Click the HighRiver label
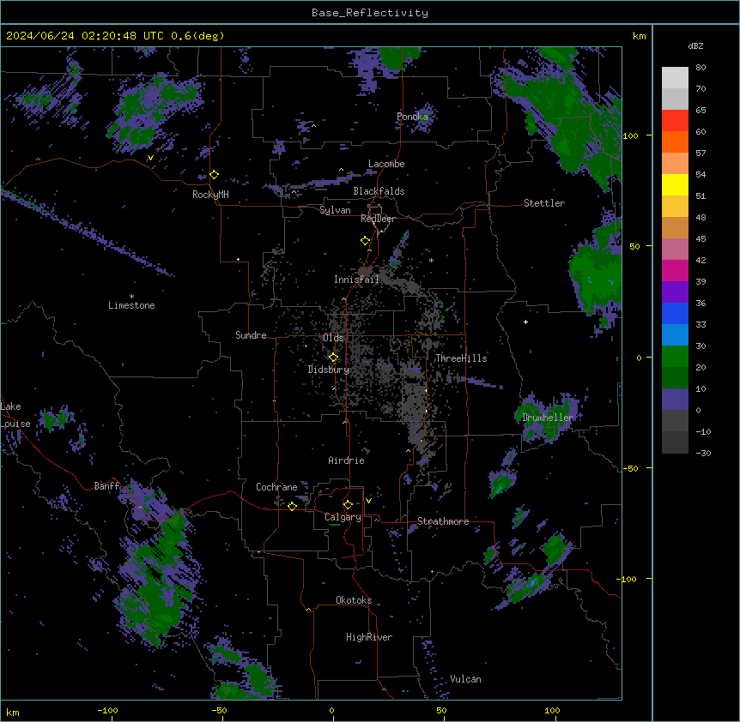The width and height of the screenshot is (740, 722). click(369, 637)
